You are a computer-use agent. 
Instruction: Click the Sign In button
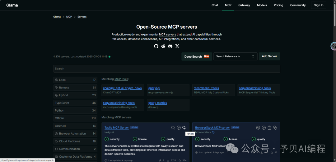coord(319,5)
